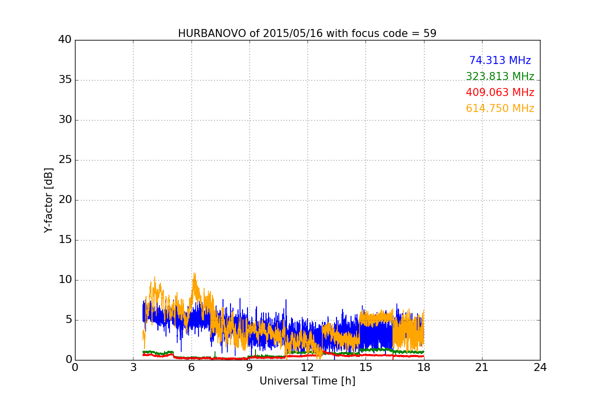
Task: Select the 74.313 MHz legend label
Action: click(x=500, y=60)
